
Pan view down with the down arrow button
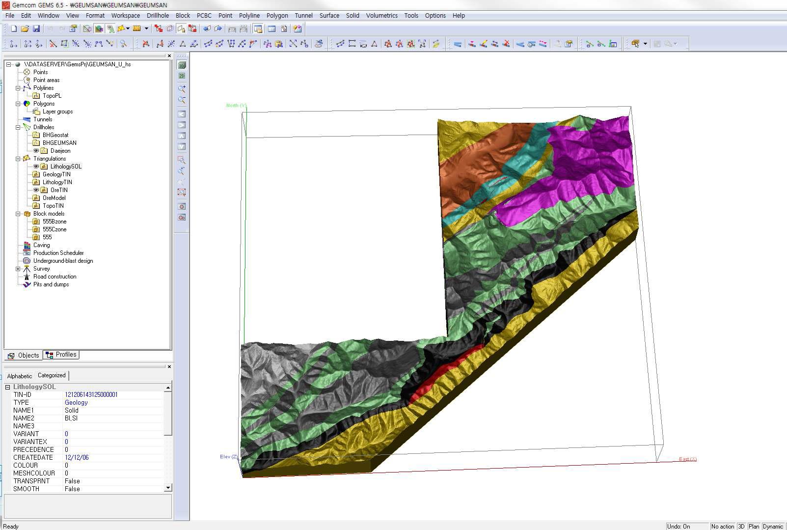(x=182, y=146)
